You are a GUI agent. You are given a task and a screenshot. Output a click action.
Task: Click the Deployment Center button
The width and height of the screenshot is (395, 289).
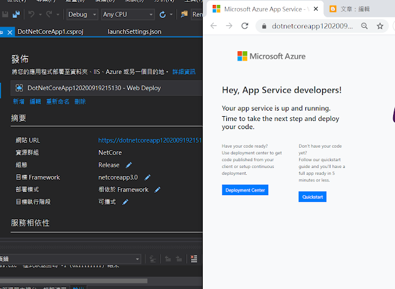coord(245,190)
